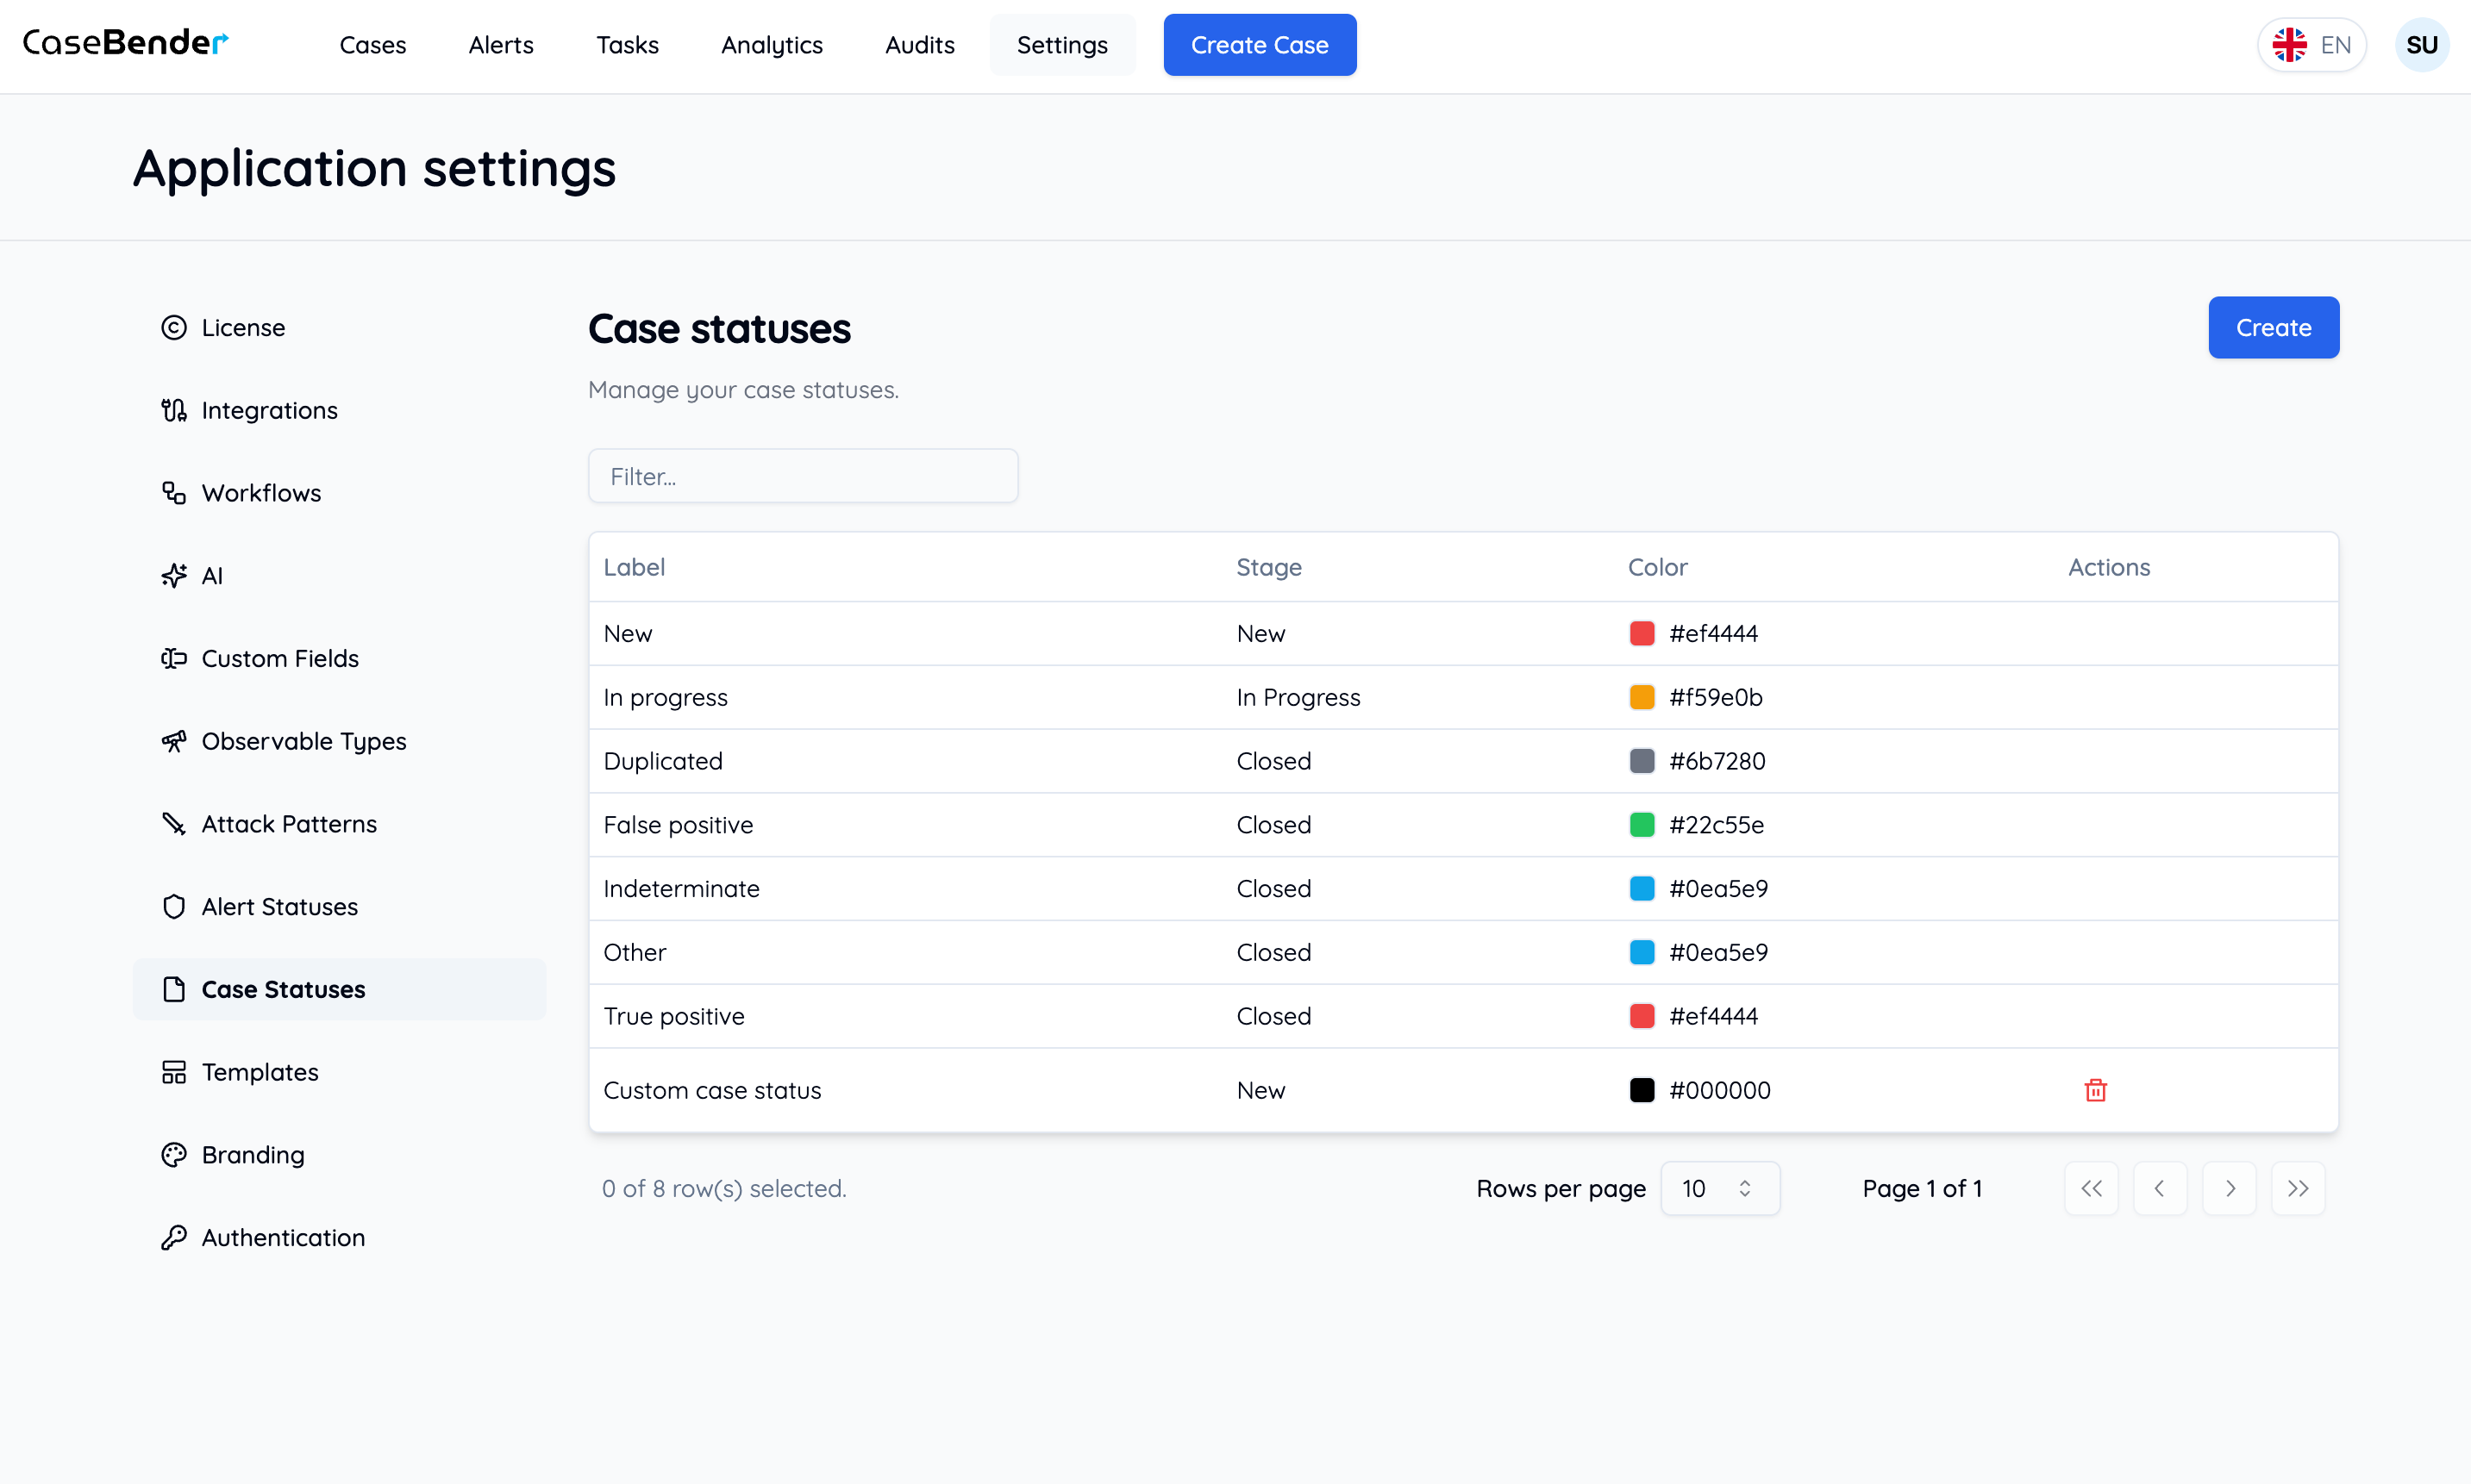Select the License icon in the sidebar
Image resolution: width=2471 pixels, height=1484 pixels.
click(174, 327)
